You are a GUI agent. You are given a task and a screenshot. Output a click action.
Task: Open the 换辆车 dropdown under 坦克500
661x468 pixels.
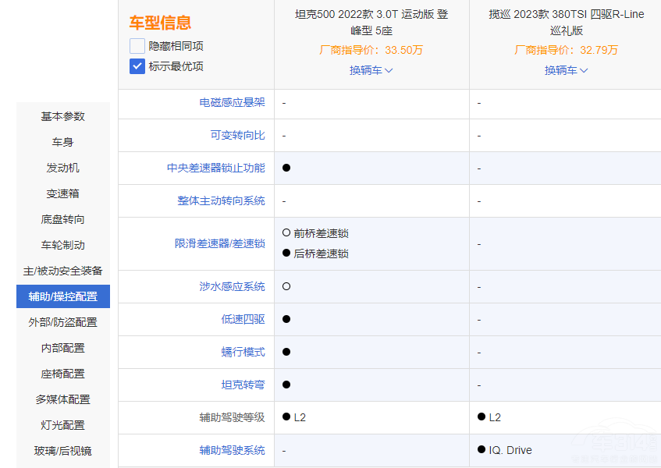click(x=371, y=70)
